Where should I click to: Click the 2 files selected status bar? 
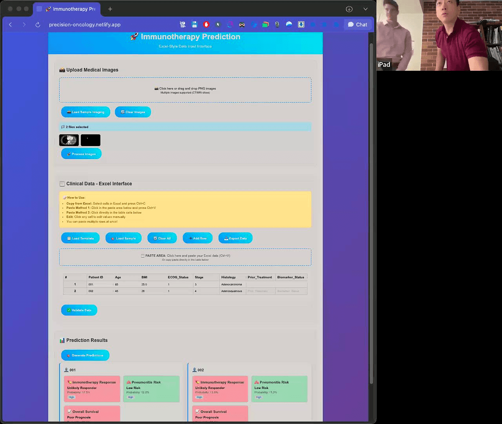tap(185, 127)
